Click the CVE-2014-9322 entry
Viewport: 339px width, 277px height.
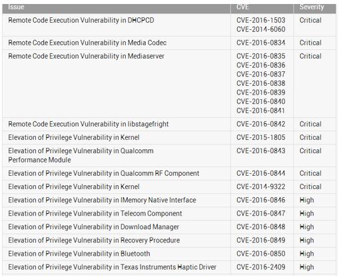[x=261, y=186]
